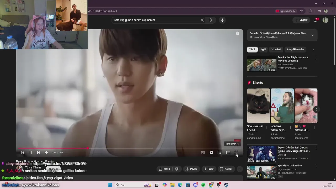Open File Explorer from taskbar
The width and height of the screenshot is (336, 189).
pos(172,185)
